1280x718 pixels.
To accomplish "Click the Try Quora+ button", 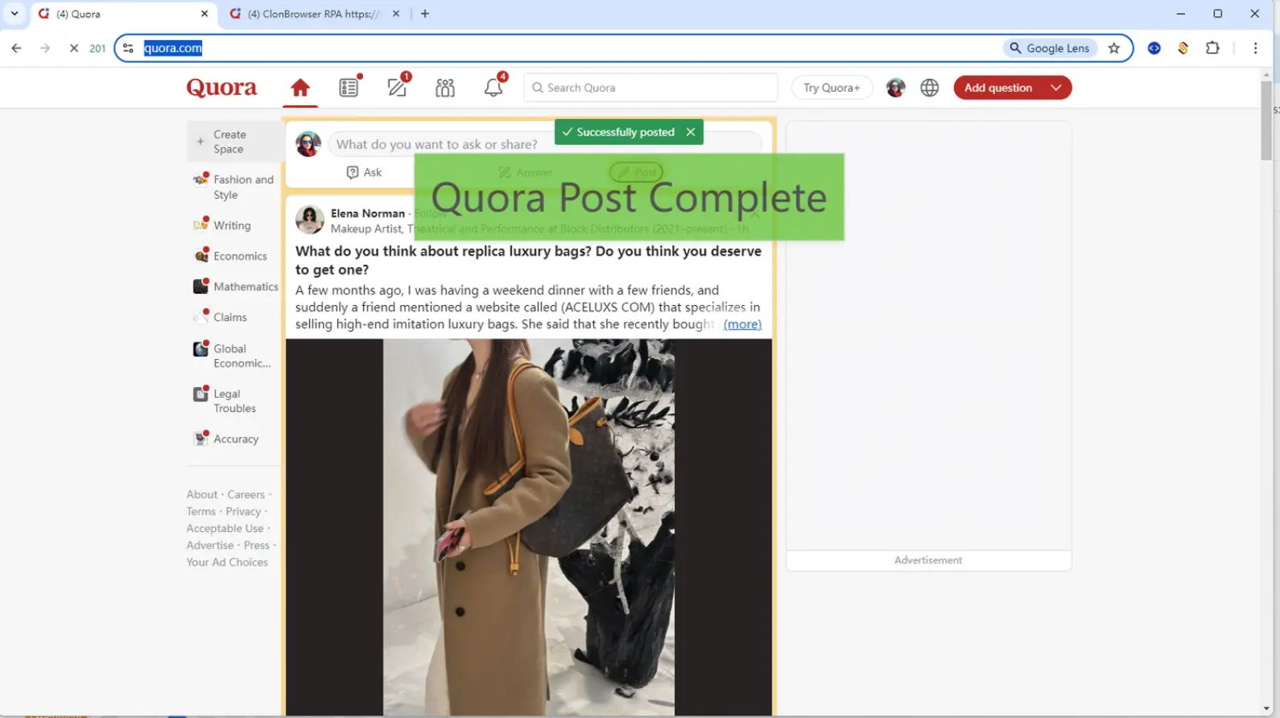I will point(832,88).
